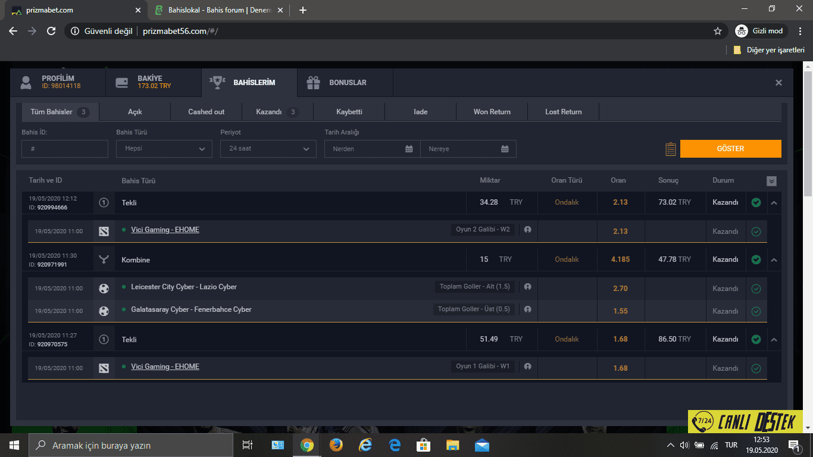Viewport: 813px width, 457px height.
Task: Click the Nereye end date field
Action: [468, 149]
